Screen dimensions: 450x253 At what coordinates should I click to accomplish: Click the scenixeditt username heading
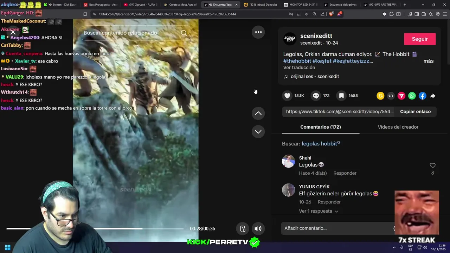pos(316,36)
